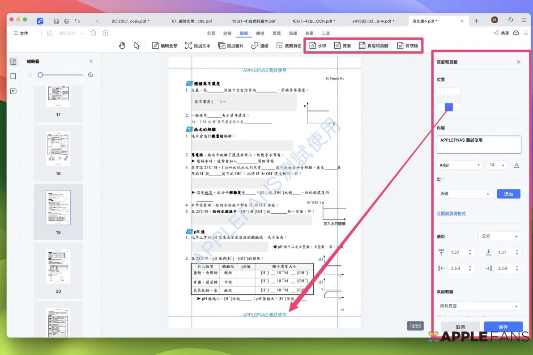
Task: Select bottom-center position in position grid
Action: pyautogui.click(x=449, y=107)
